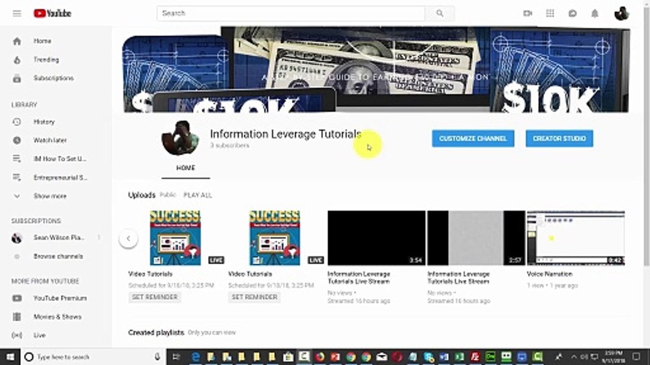The image size is (650, 365).
Task: Click the Created playlists heading
Action: click(x=156, y=333)
